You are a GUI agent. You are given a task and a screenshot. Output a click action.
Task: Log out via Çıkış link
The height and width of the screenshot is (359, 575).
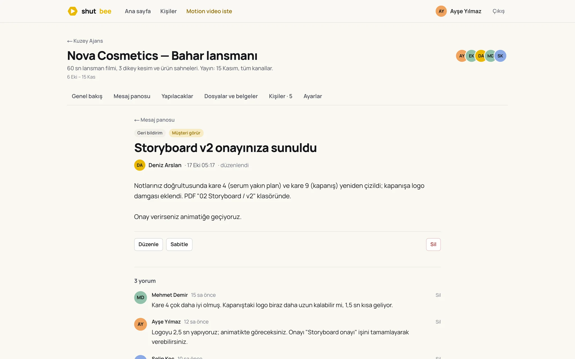click(498, 11)
